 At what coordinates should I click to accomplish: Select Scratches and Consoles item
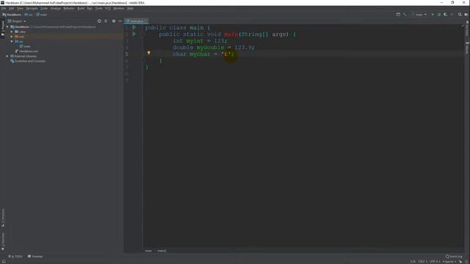(x=28, y=61)
